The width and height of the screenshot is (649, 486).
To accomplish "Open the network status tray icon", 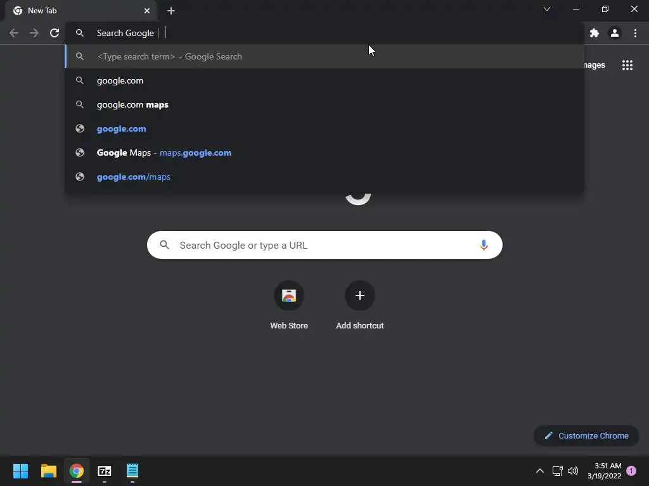I will point(557,471).
